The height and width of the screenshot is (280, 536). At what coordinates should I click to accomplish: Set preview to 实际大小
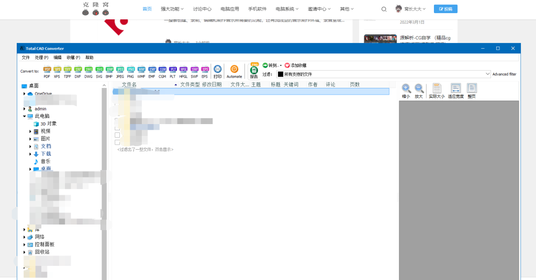437,91
